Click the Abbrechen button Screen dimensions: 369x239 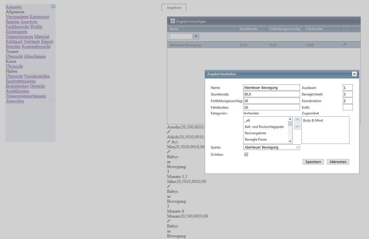click(x=338, y=162)
